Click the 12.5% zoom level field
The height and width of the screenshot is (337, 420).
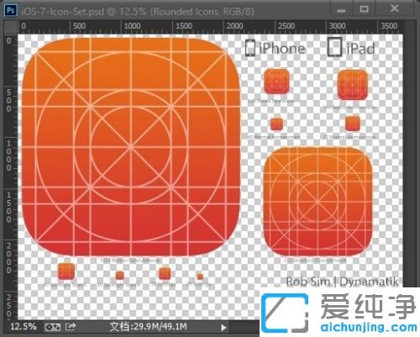(x=24, y=326)
